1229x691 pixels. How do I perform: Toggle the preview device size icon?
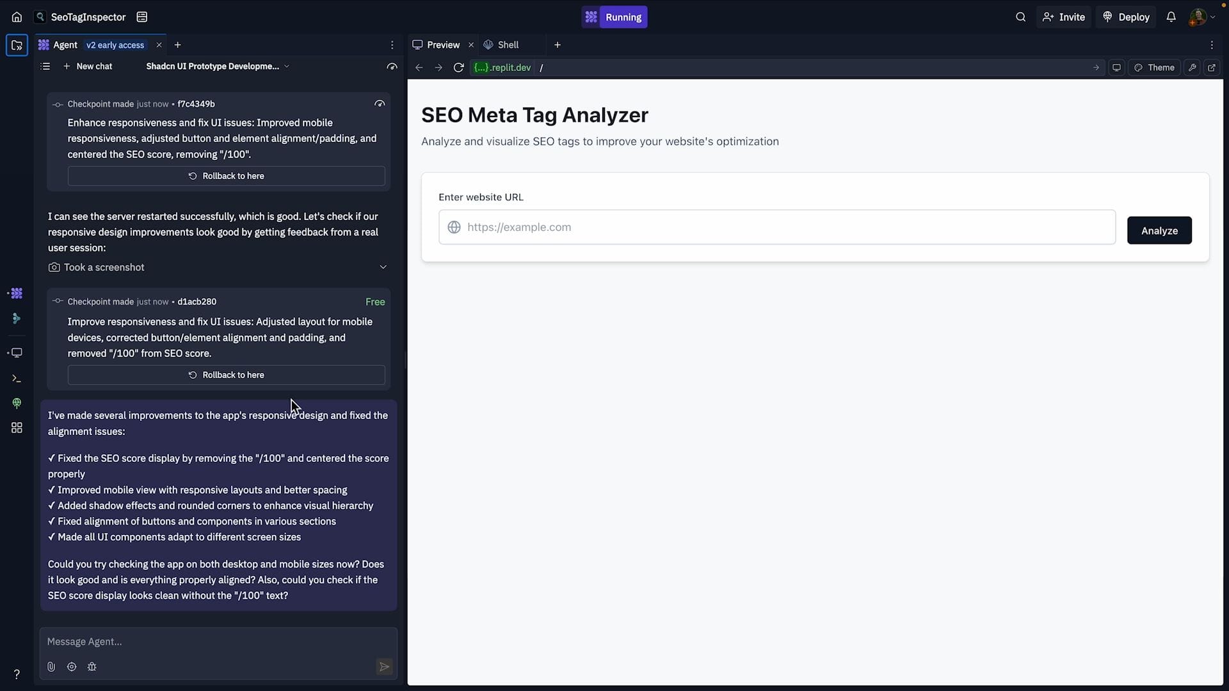point(1116,68)
